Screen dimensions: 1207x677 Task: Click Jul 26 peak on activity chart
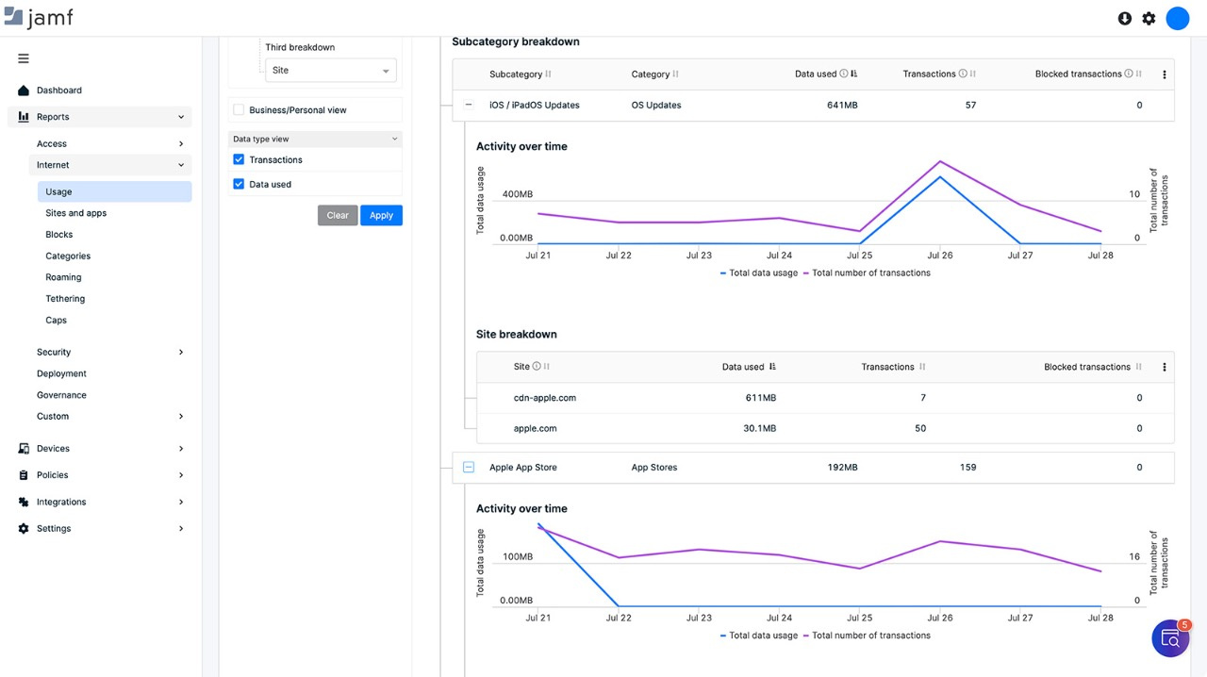(x=940, y=161)
